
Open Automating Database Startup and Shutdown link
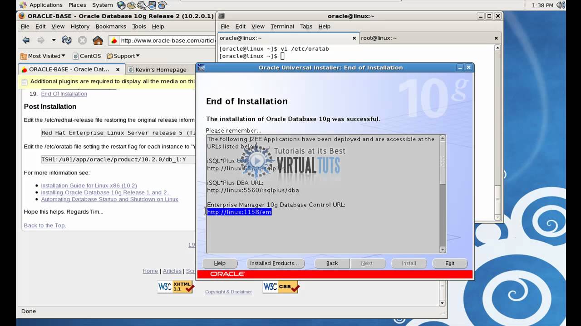tap(109, 199)
